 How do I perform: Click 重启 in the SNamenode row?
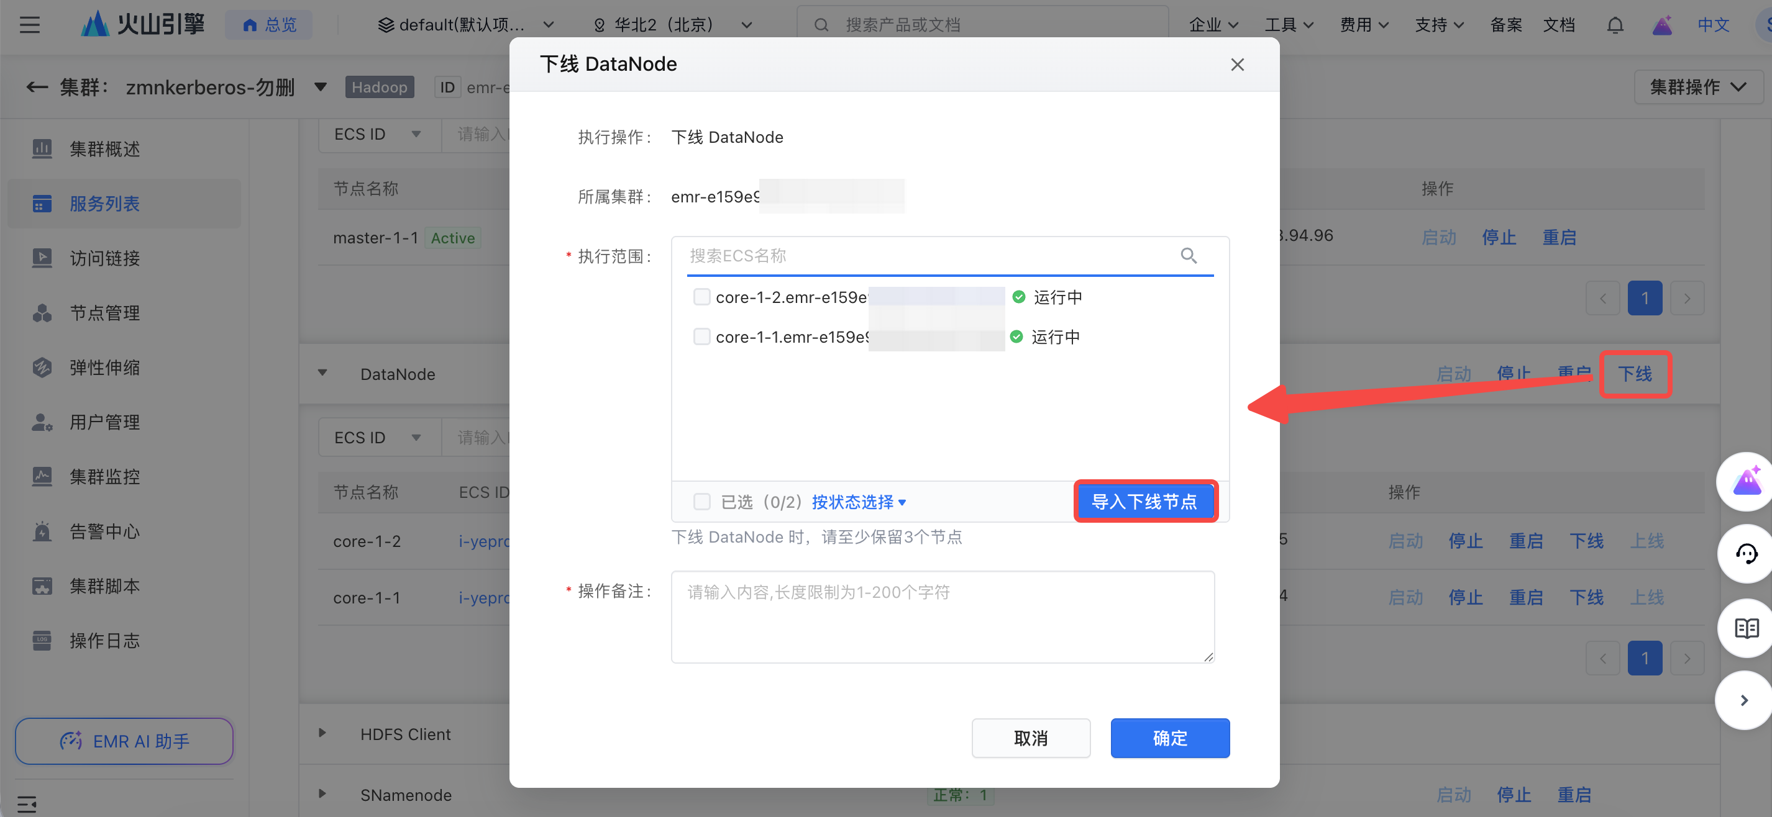[1574, 795]
